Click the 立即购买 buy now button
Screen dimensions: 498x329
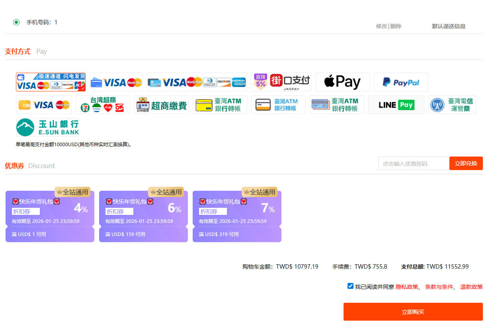click(x=413, y=312)
